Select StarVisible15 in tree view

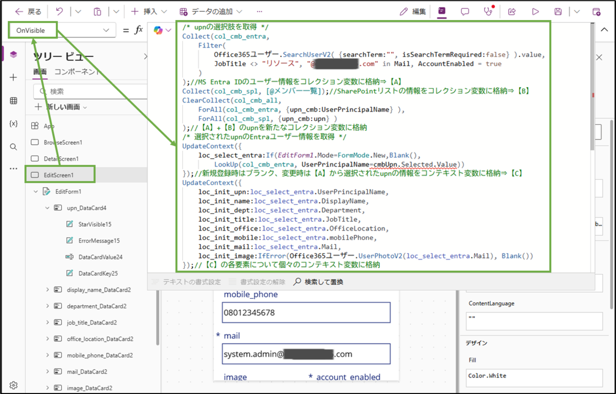point(95,224)
